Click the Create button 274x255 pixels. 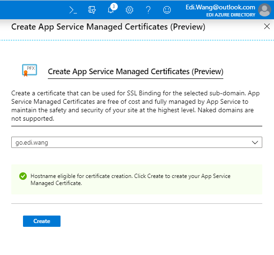(x=42, y=221)
